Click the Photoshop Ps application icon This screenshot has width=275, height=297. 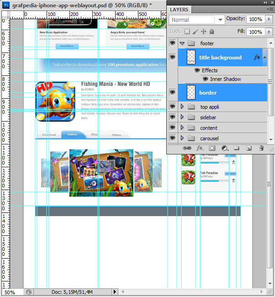click(x=6, y=5)
